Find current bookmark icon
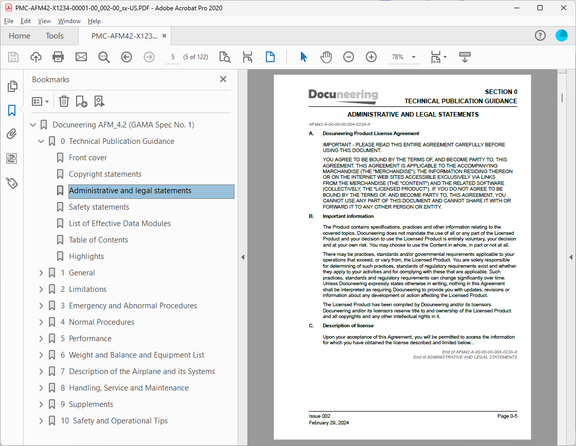576x446 pixels. (99, 101)
